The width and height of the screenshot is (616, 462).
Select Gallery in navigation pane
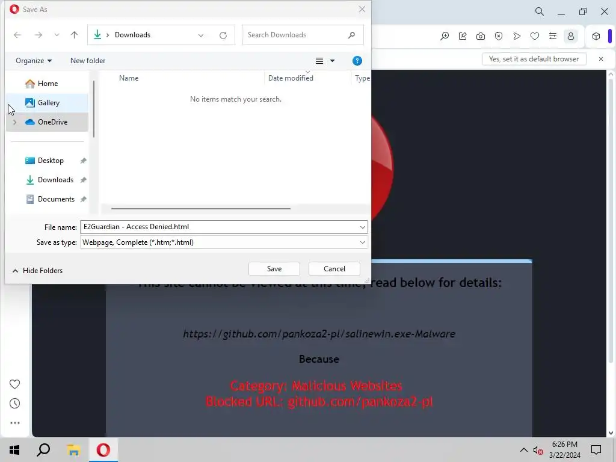(x=47, y=102)
